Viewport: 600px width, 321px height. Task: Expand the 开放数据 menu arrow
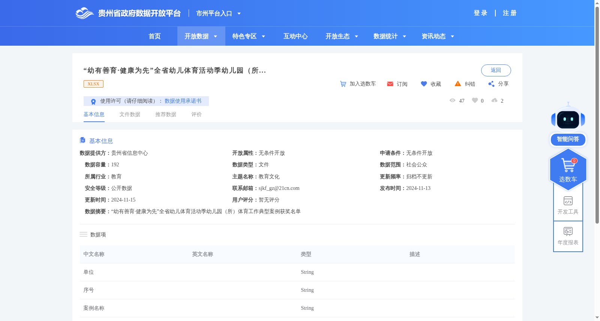pos(216,36)
